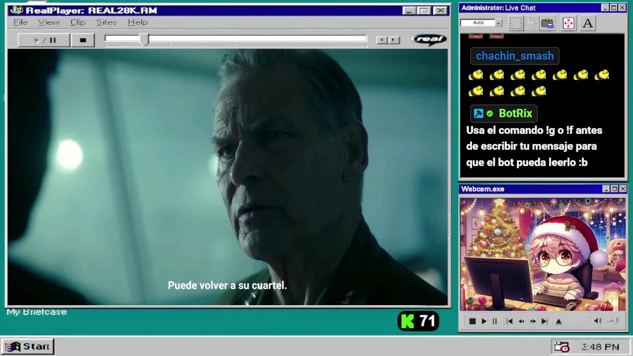633x356 pixels.
Task: Open the Help menu in RealPlayer
Action: [137, 22]
